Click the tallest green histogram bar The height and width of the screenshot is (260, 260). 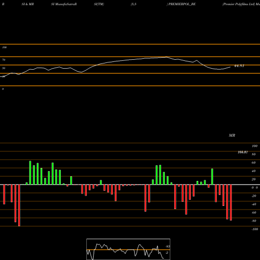30,173
